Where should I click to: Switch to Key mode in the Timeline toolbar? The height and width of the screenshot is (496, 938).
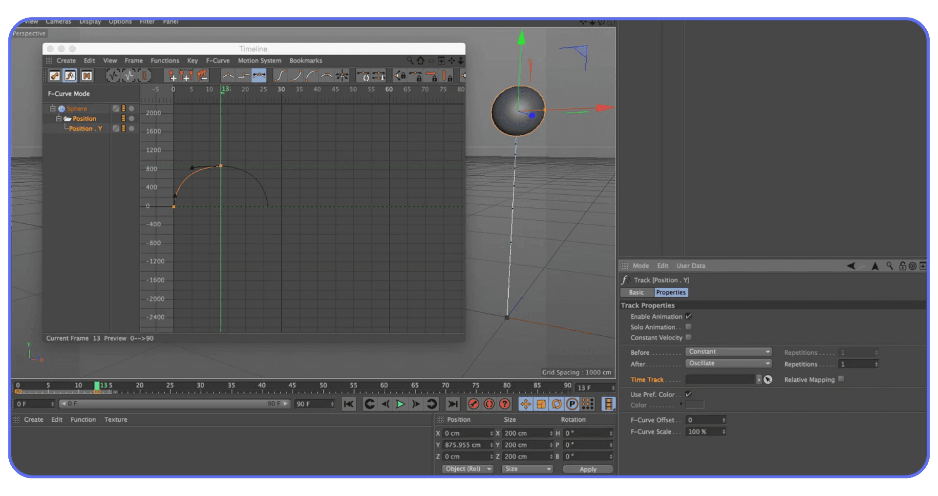pos(54,75)
